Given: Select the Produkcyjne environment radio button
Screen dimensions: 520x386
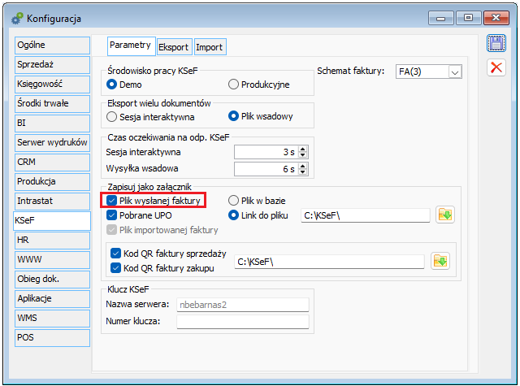Looking at the screenshot, I should [x=234, y=84].
